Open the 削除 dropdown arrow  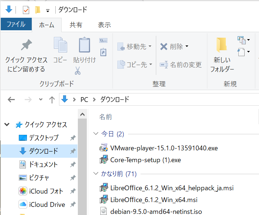187,46
